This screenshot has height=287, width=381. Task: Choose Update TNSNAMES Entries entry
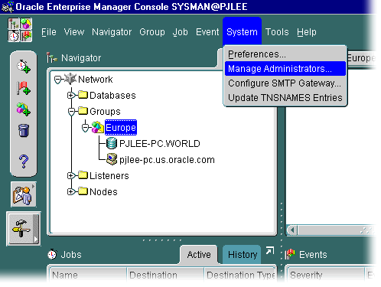coord(285,98)
